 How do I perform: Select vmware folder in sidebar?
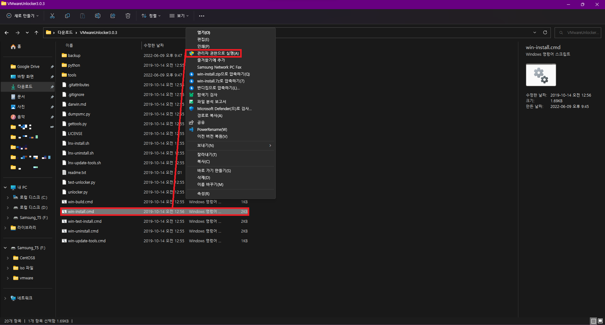[x=26, y=278]
